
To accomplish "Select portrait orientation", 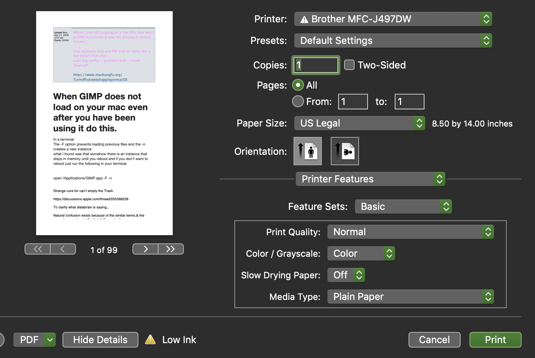I will [x=308, y=151].
